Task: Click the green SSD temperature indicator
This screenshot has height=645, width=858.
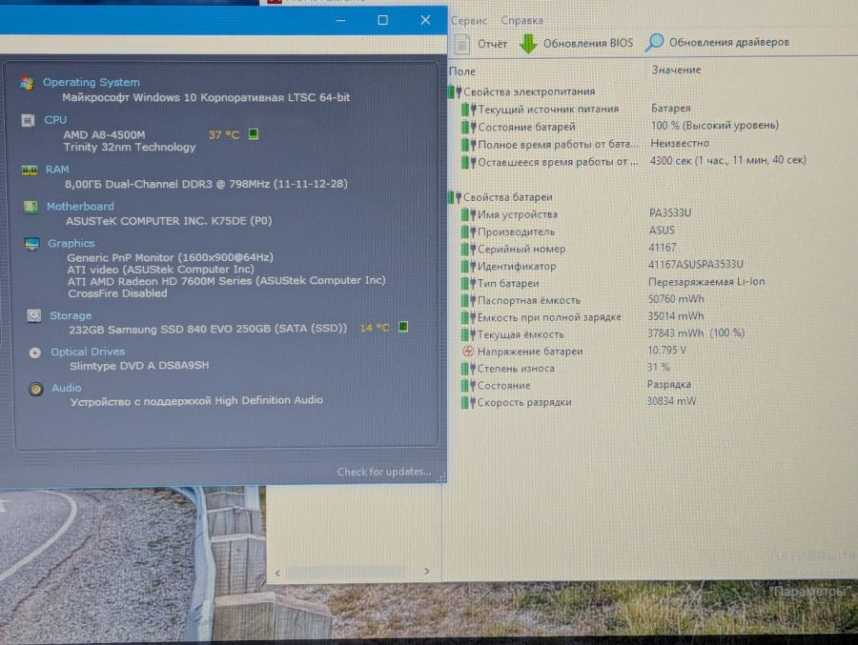Action: (403, 327)
